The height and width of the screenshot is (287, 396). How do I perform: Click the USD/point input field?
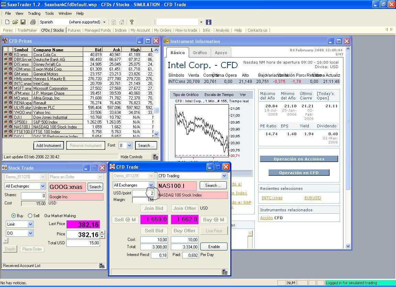coord(143,193)
